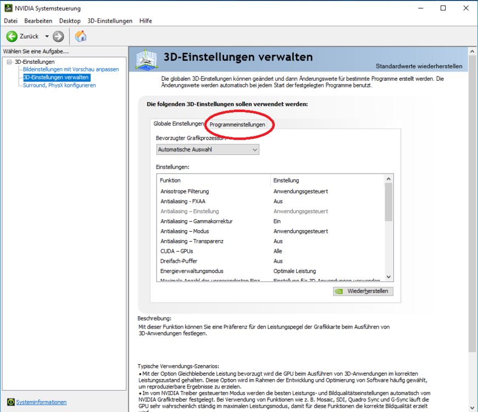Open the Systeminformationen link
This screenshot has width=478, height=412.
pyautogui.click(x=41, y=402)
